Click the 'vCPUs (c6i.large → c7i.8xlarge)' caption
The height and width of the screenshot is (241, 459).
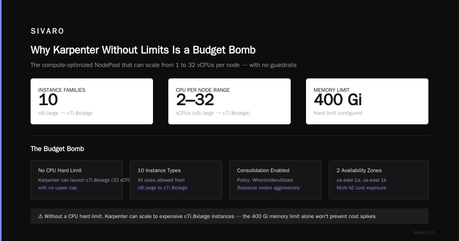click(x=213, y=113)
